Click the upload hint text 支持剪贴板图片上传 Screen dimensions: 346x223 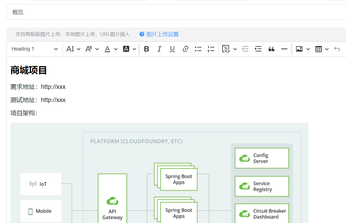(x=37, y=34)
